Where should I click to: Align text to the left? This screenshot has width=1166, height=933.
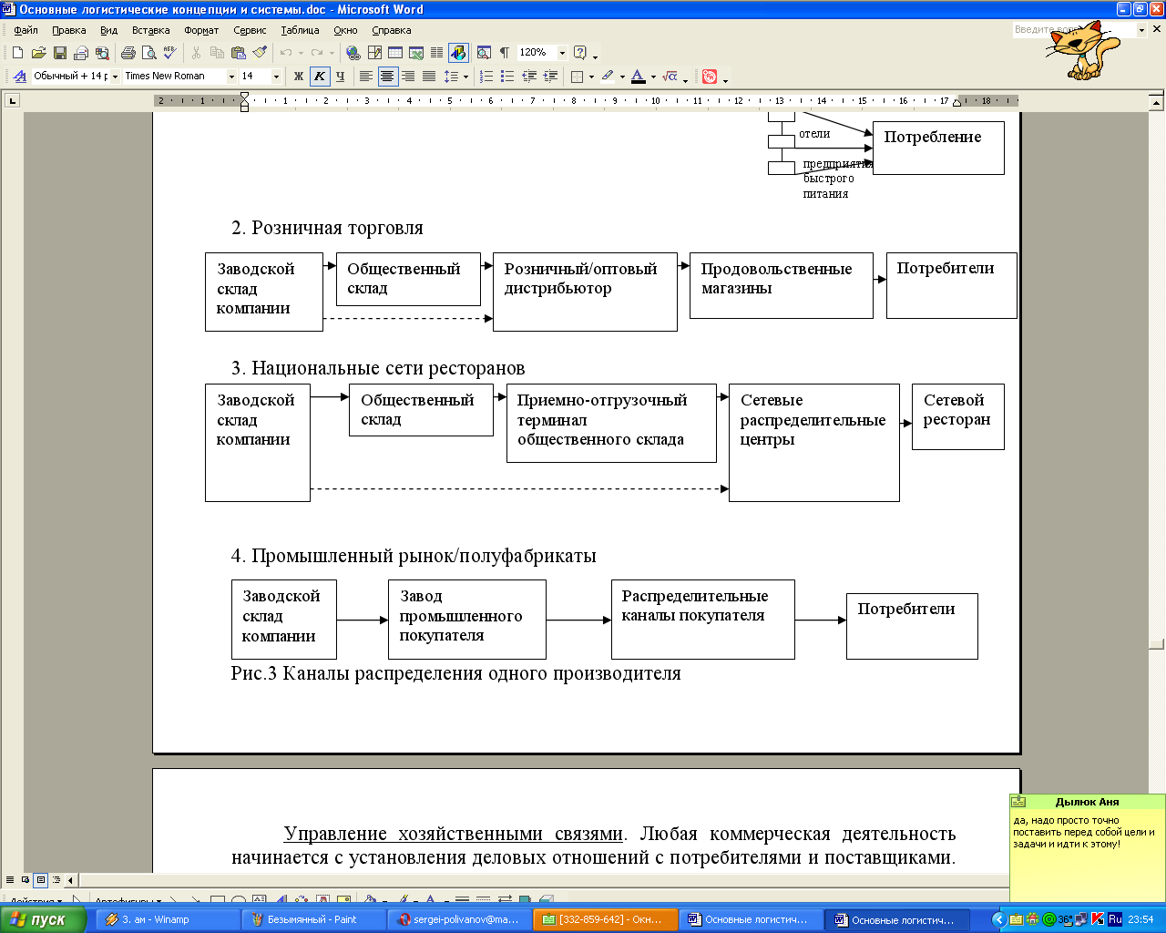point(366,77)
